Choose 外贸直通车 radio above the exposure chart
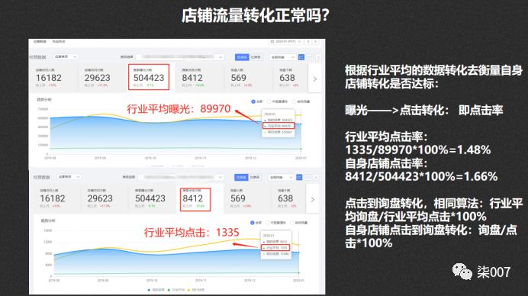This screenshot has width=528, height=296. [278, 101]
